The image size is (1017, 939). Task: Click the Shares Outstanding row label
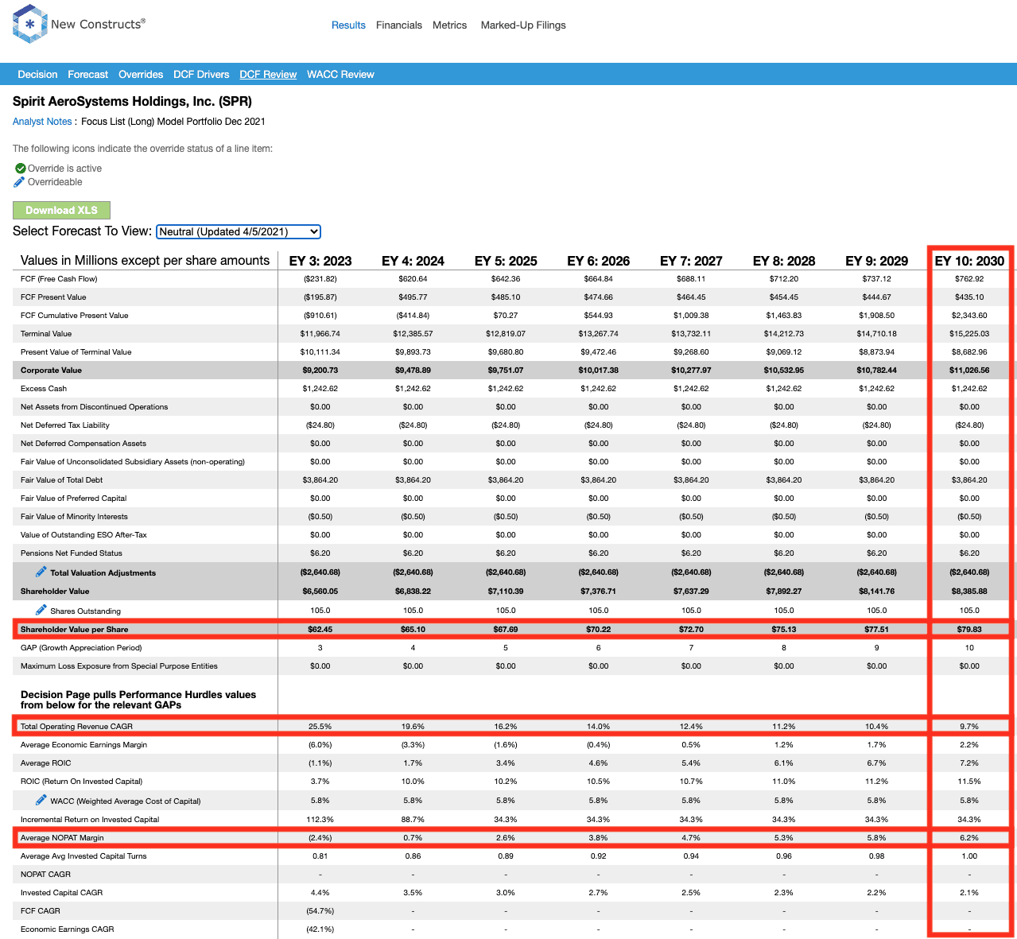pyautogui.click(x=86, y=611)
